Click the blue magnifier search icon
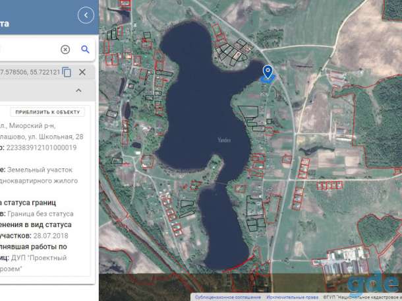Screen dimensions: 402x301 click(85, 49)
